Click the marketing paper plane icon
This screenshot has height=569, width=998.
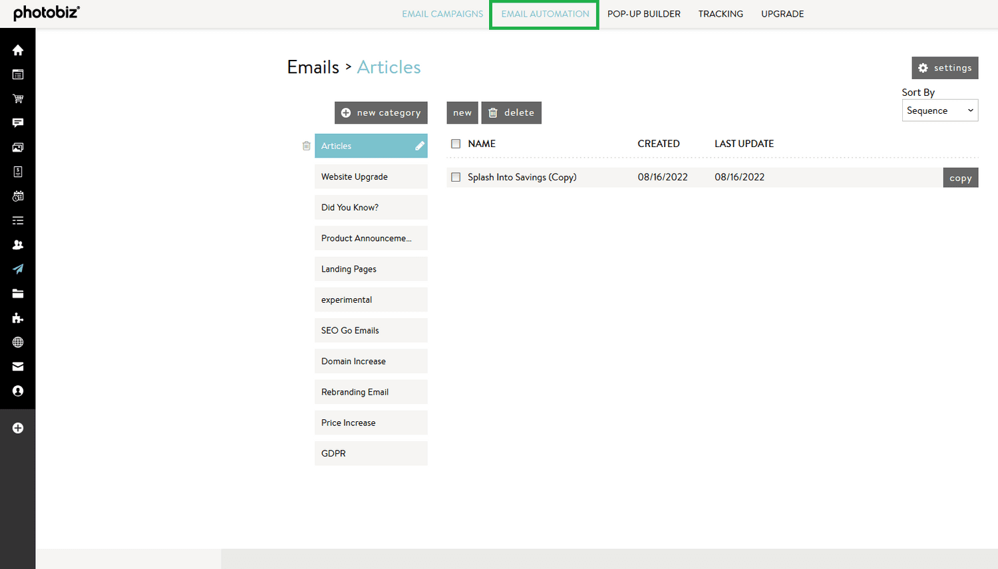point(18,269)
